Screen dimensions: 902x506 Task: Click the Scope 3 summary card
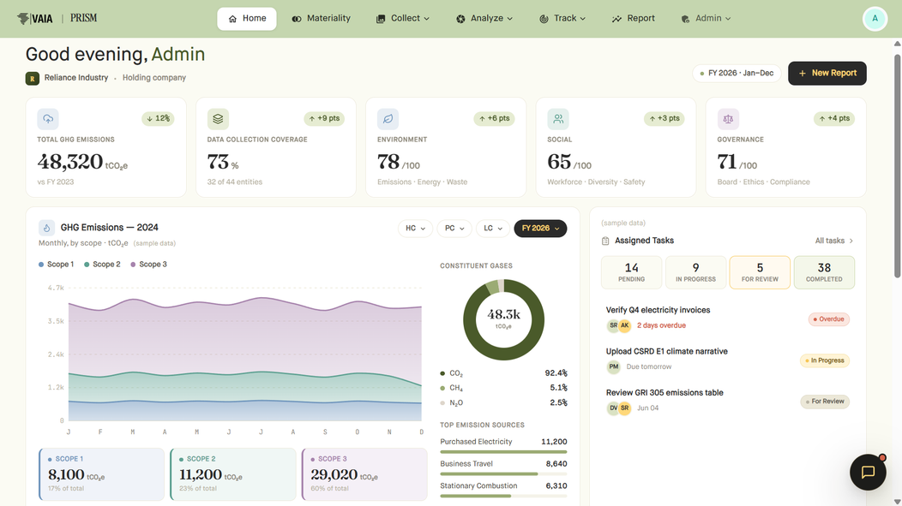pyautogui.click(x=364, y=474)
